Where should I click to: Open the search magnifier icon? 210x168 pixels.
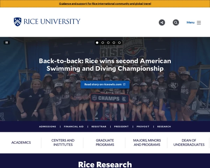pos(176,22)
